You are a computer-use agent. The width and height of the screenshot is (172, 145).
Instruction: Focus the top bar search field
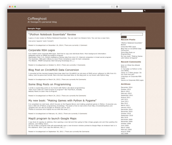132,11
